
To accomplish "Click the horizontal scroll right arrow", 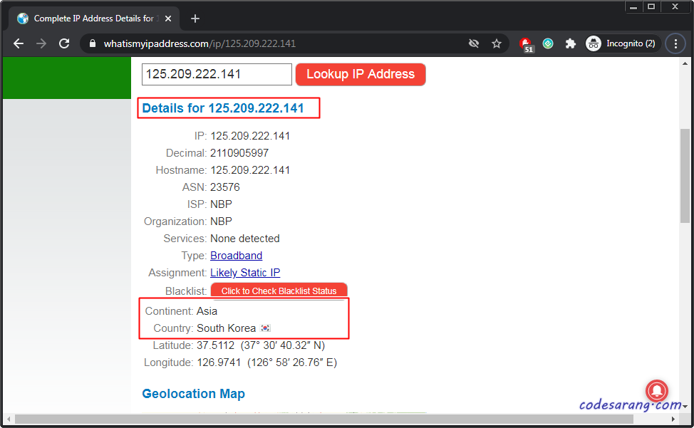I will click(x=673, y=419).
